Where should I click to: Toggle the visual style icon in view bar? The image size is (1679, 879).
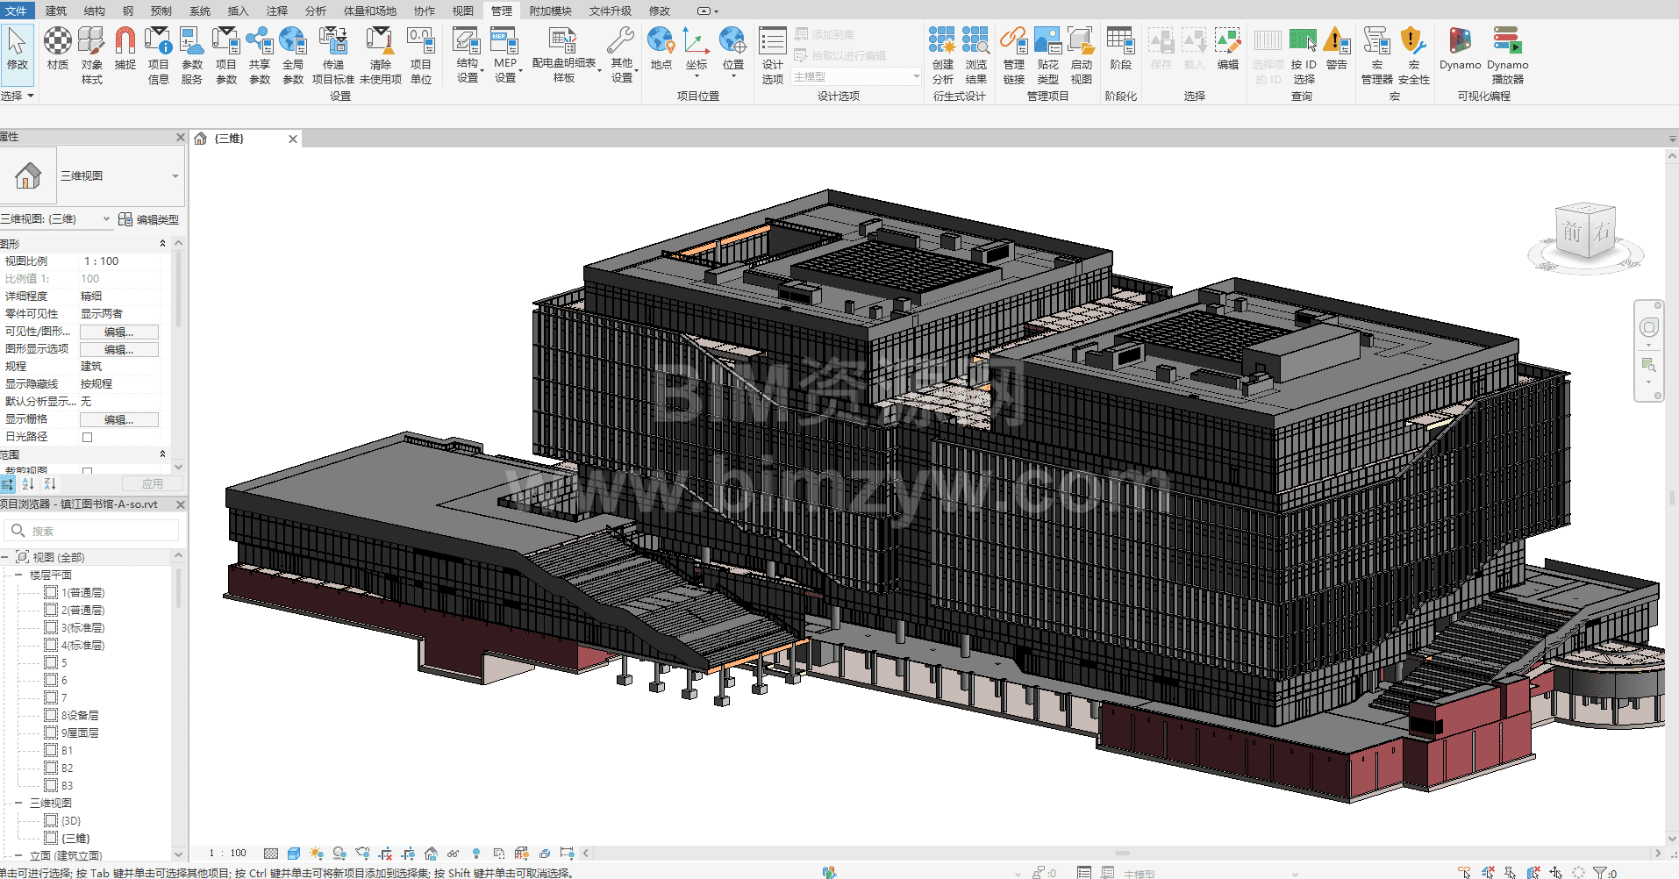click(294, 854)
